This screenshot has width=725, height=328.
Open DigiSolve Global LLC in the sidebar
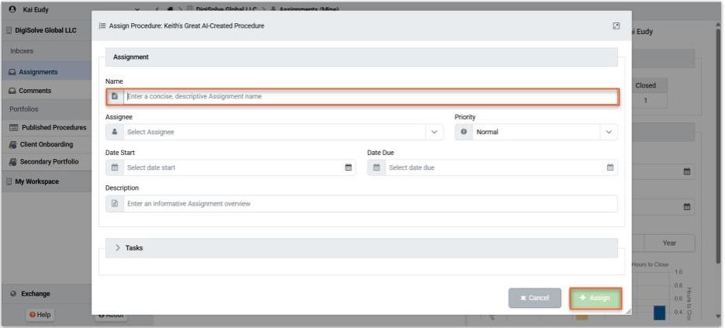coord(45,30)
